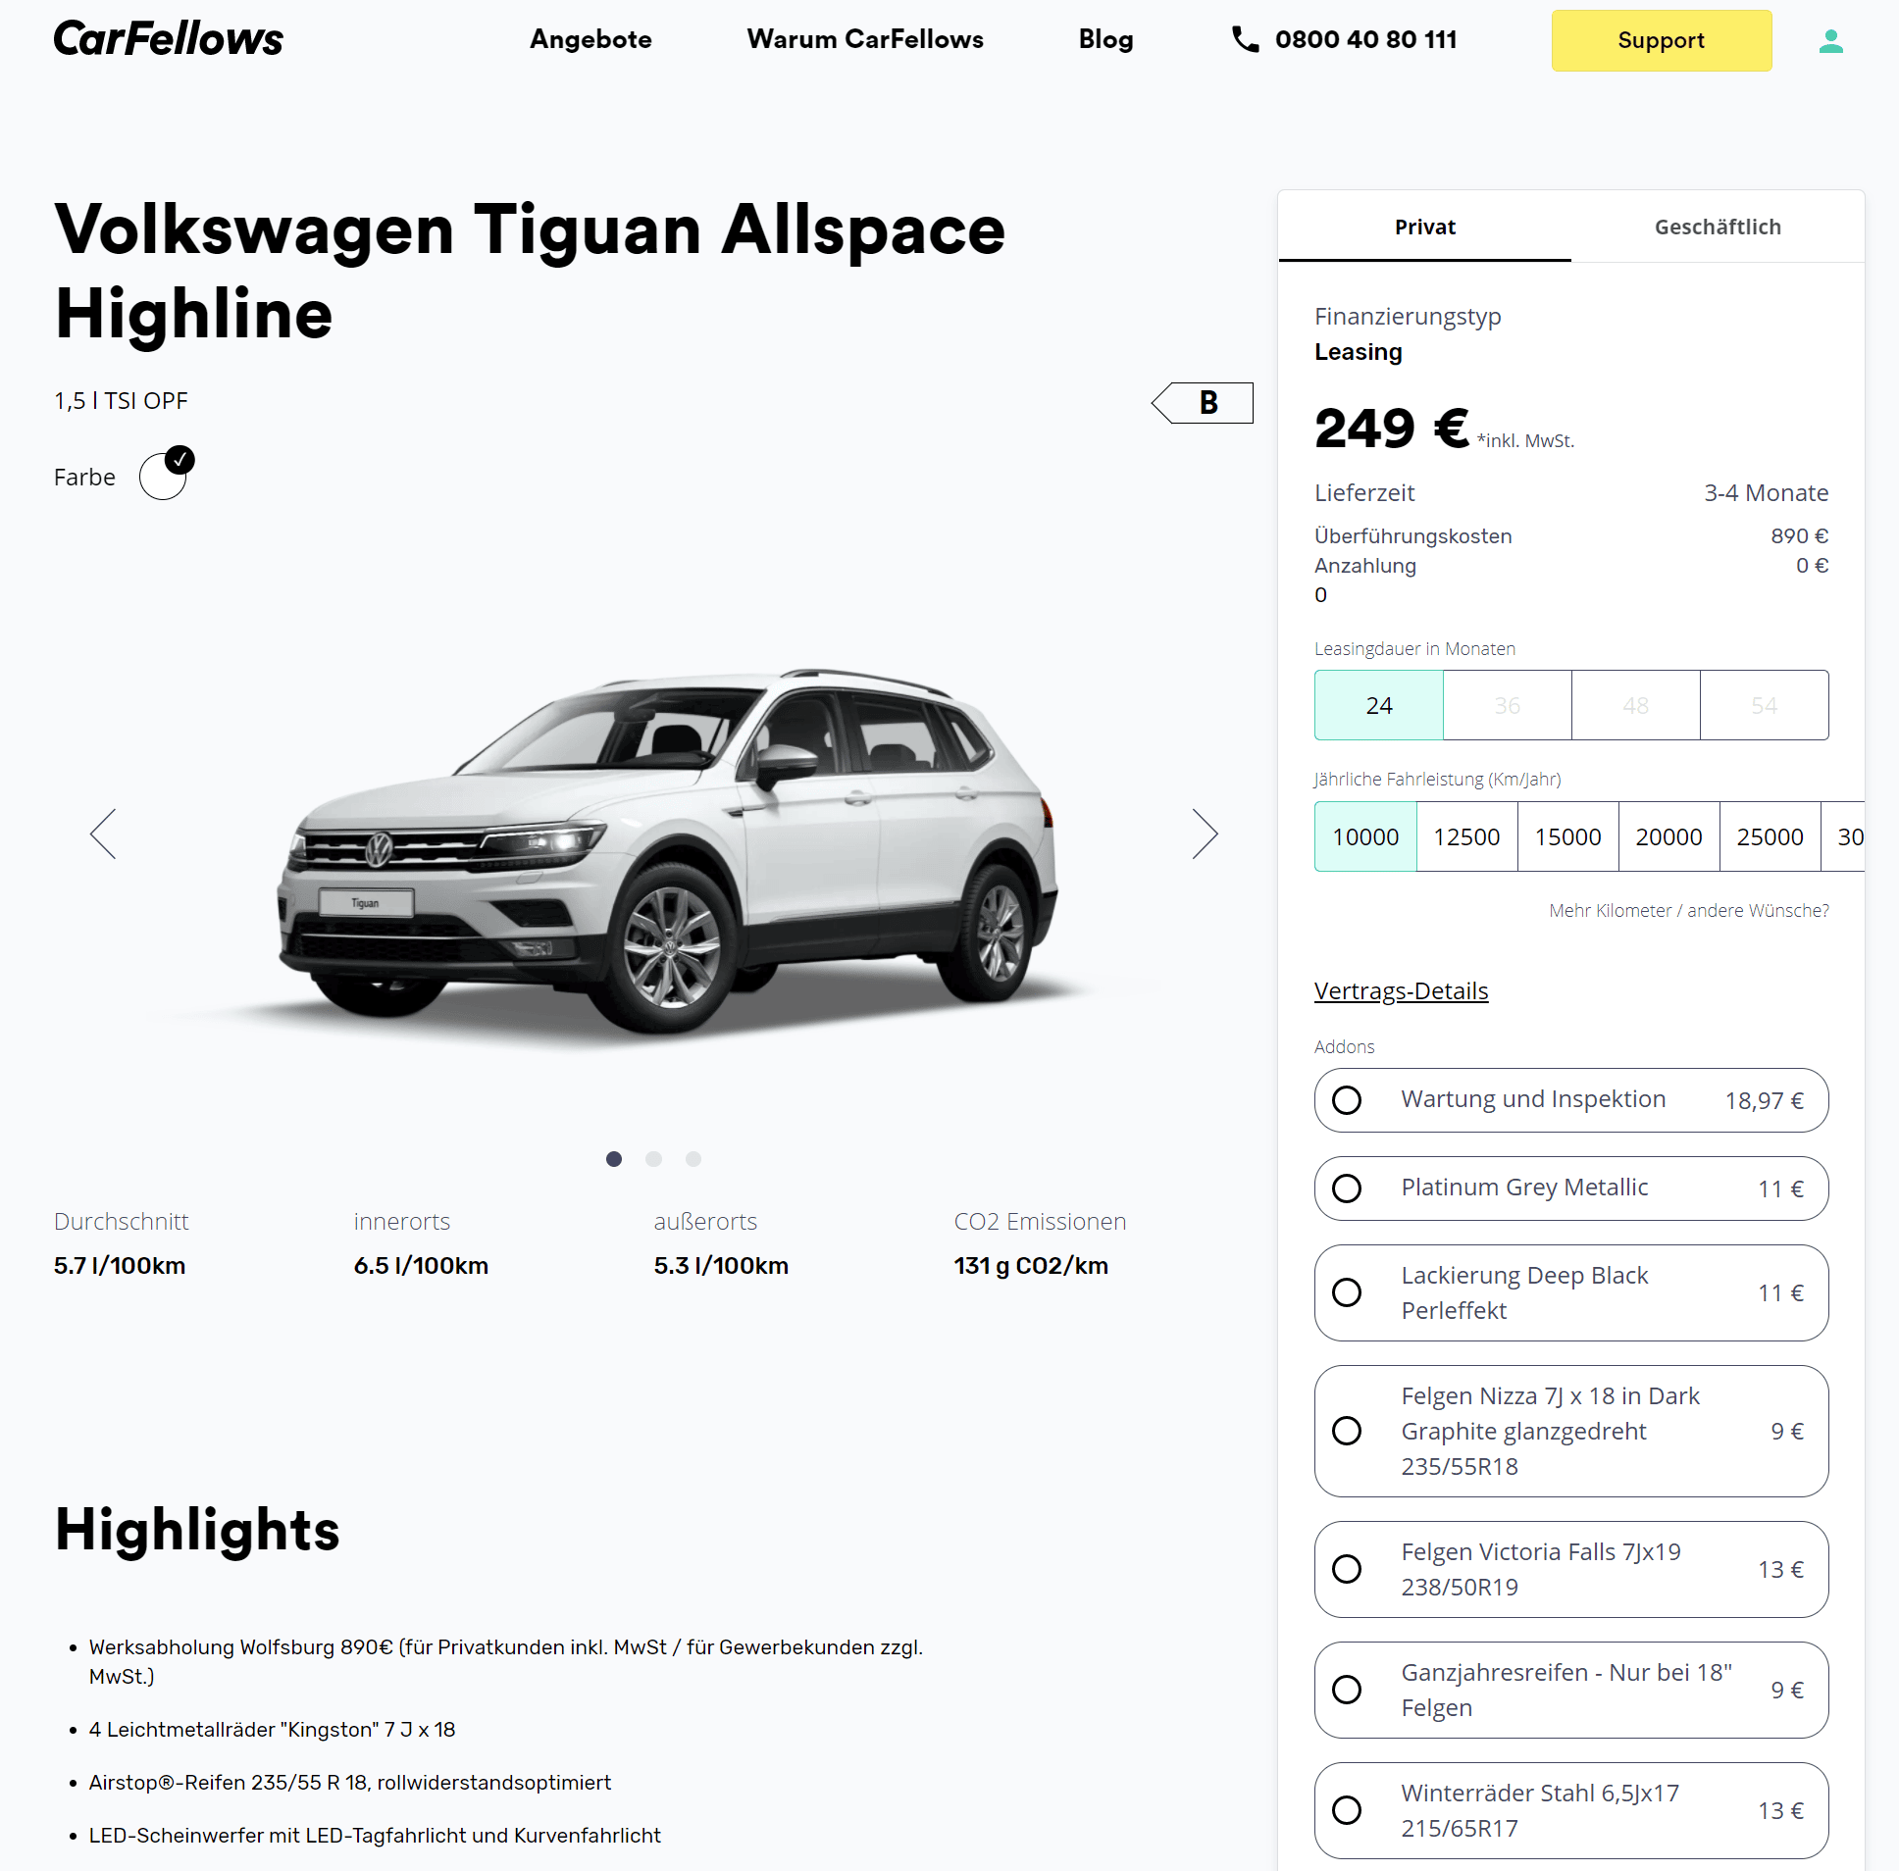Screen dimensions: 1899x1871
Task: Choose 25000 km yearly mileage
Action: (1770, 836)
